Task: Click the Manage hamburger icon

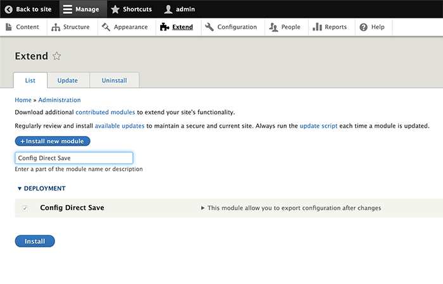Action: point(68,9)
